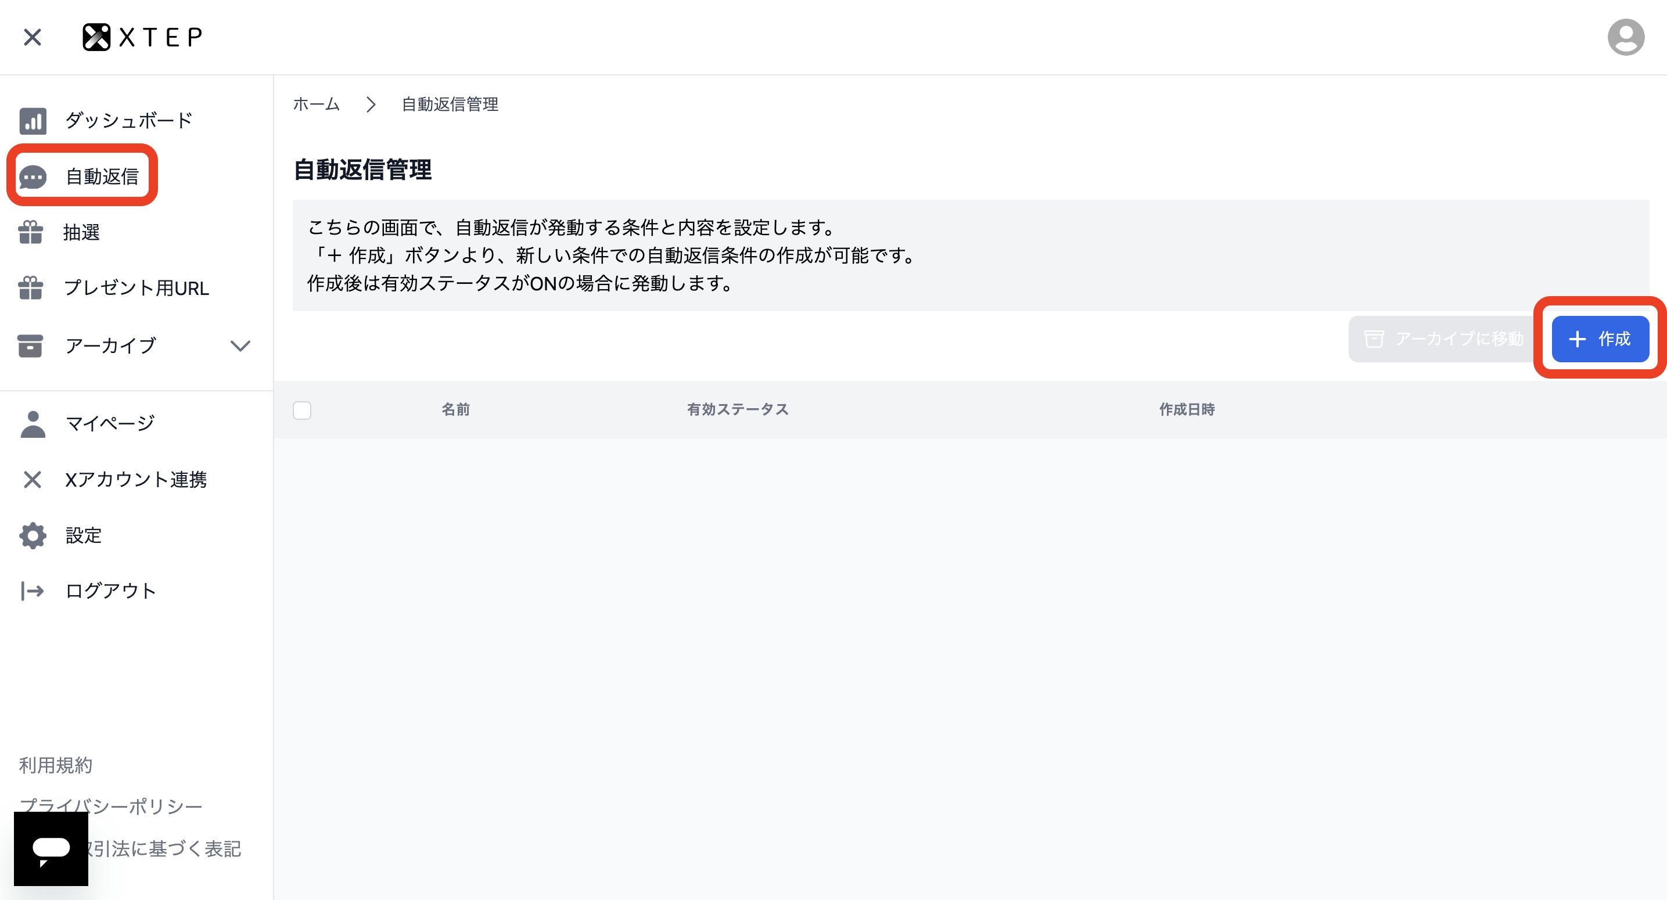Open the chat support widget
The height and width of the screenshot is (900, 1667).
(x=51, y=848)
